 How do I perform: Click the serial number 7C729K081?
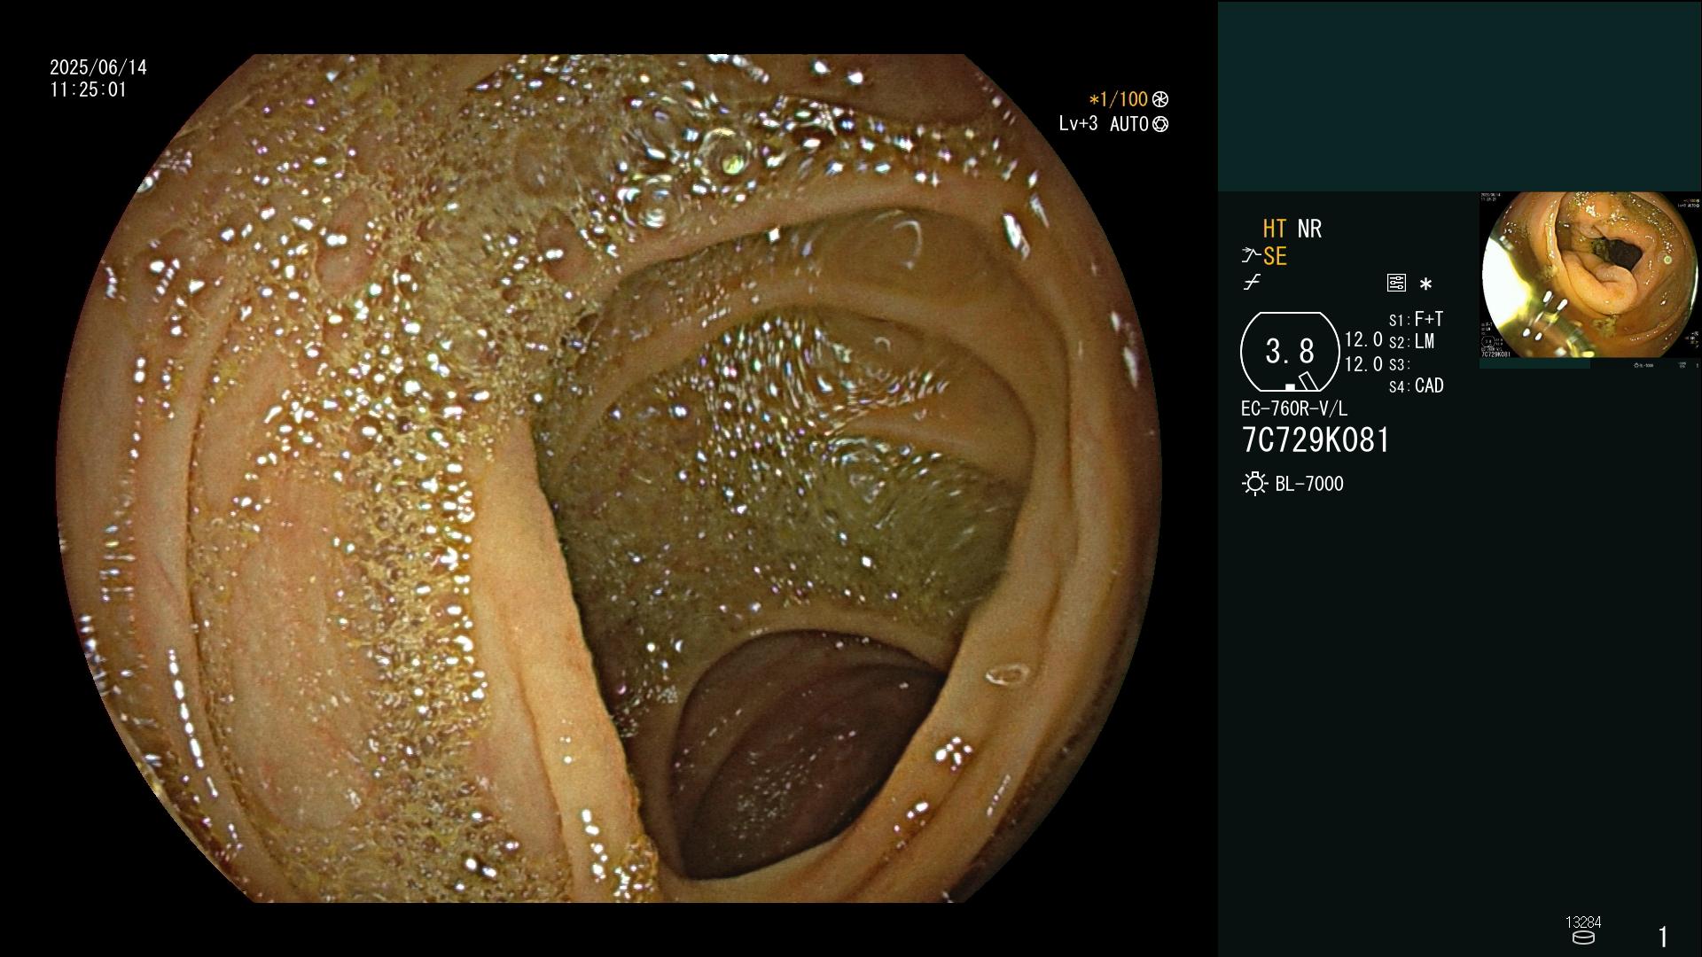[1316, 440]
